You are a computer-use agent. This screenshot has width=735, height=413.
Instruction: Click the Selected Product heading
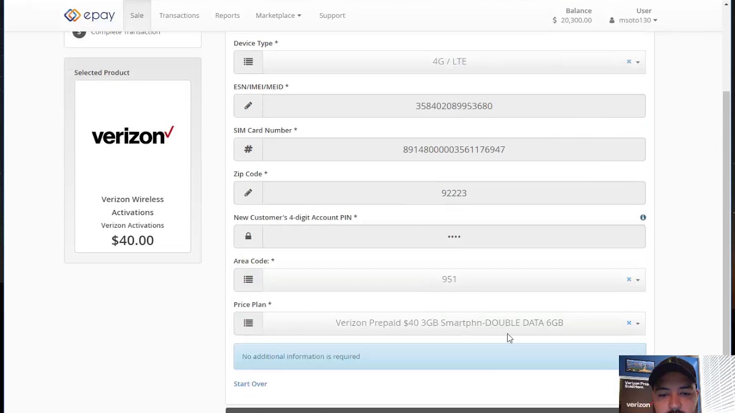tap(102, 72)
